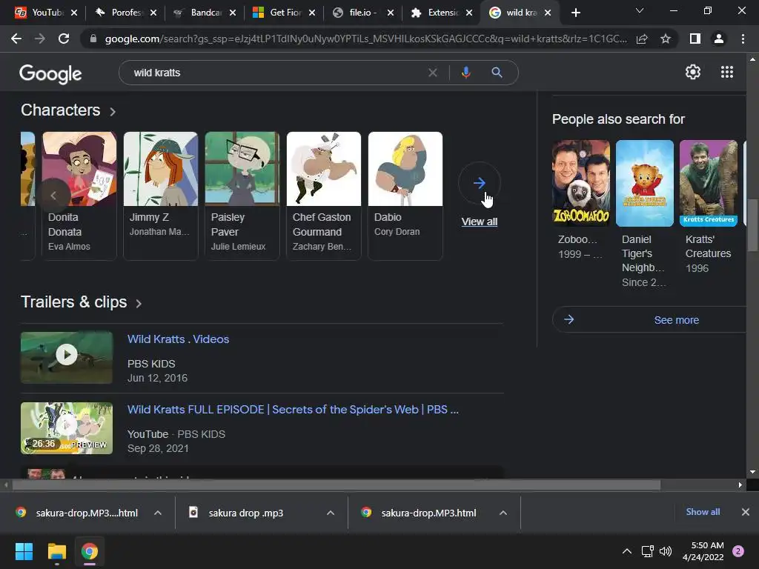Image resolution: width=759 pixels, height=569 pixels.
Task: Reload the current page
Action: (64, 39)
